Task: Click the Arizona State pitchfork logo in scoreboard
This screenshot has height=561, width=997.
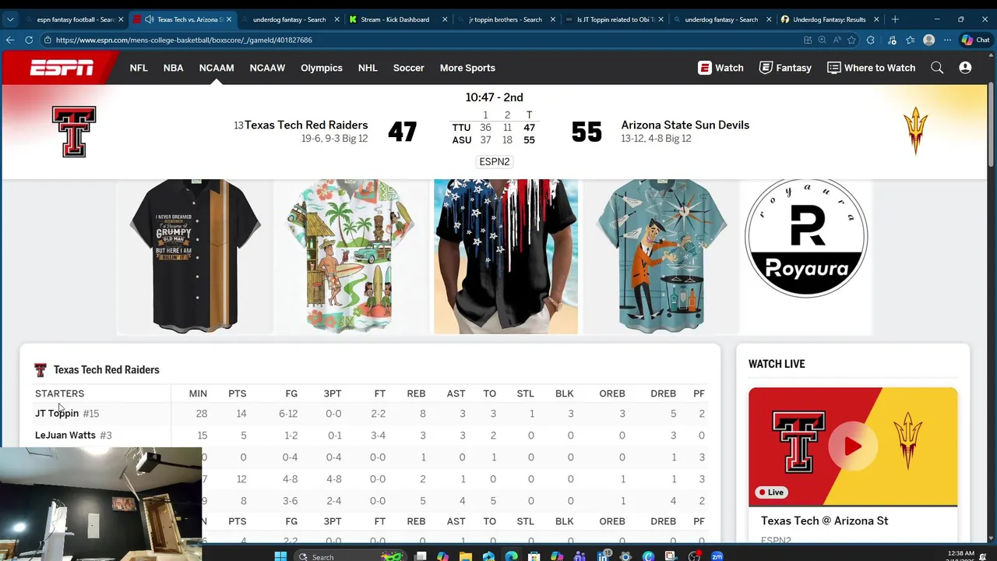Action: click(915, 132)
